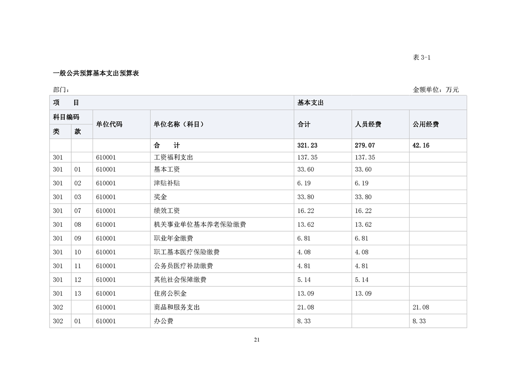The width and height of the screenshot is (530, 374).
Task: Click the 合 计 row label
Action: point(167,145)
